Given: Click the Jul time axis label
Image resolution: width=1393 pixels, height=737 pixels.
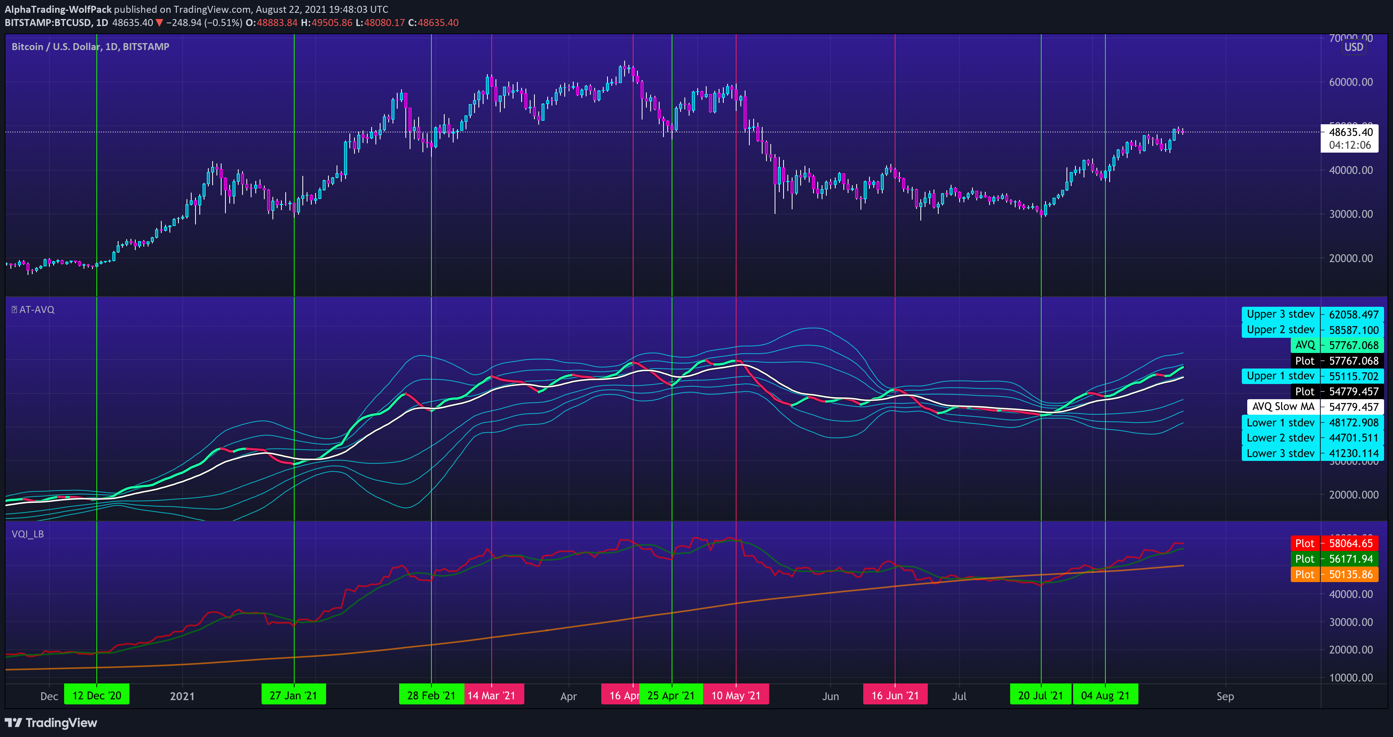Looking at the screenshot, I should [x=959, y=697].
